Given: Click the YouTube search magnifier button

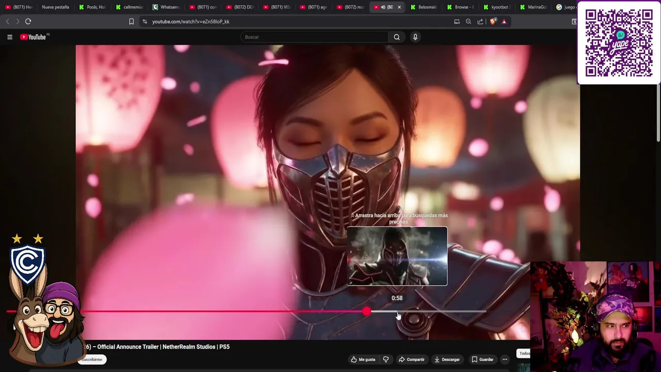Looking at the screenshot, I should click(397, 37).
